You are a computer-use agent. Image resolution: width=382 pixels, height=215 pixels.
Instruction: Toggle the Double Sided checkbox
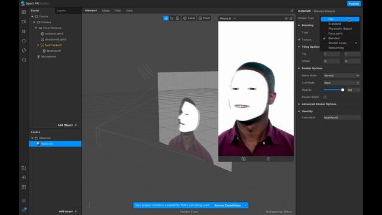(x=325, y=97)
